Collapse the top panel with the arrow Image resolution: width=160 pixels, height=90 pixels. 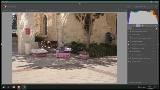coord(80,3)
